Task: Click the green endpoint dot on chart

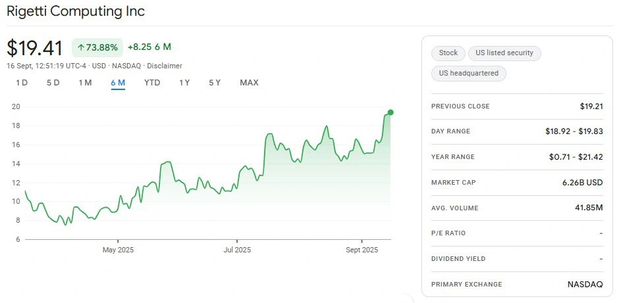Action: coord(390,112)
